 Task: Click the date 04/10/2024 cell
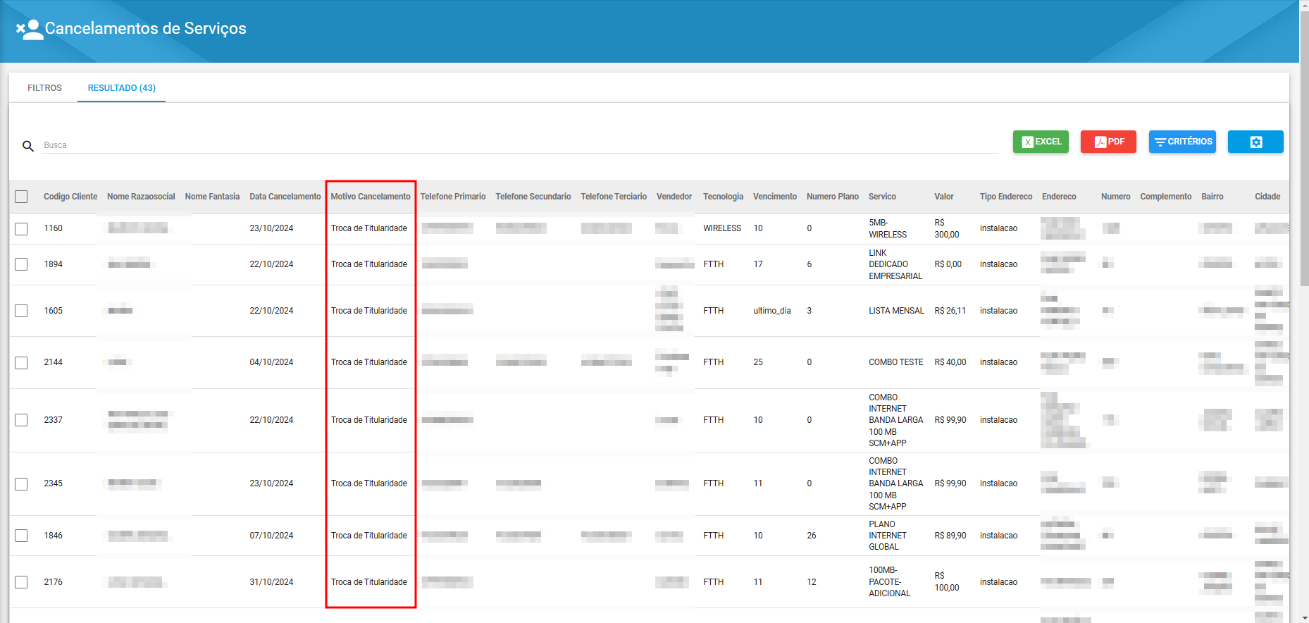(271, 362)
